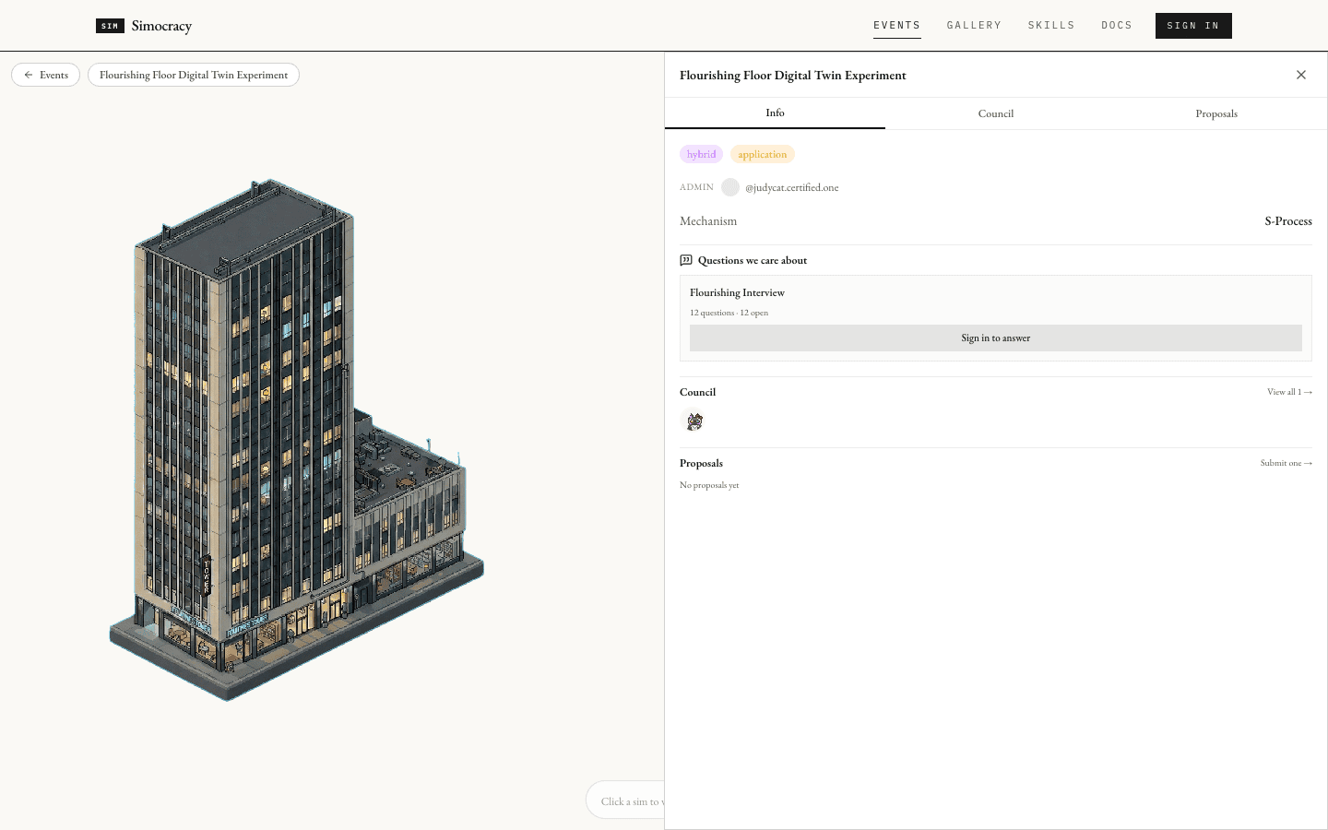The height and width of the screenshot is (830, 1328).
Task: Switch to the Proposals tab
Action: click(1216, 113)
